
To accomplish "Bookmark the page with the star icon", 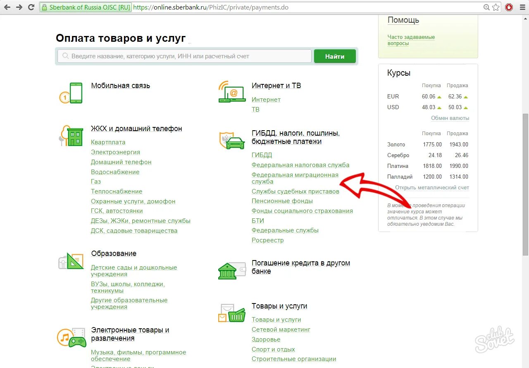I will click(x=496, y=7).
